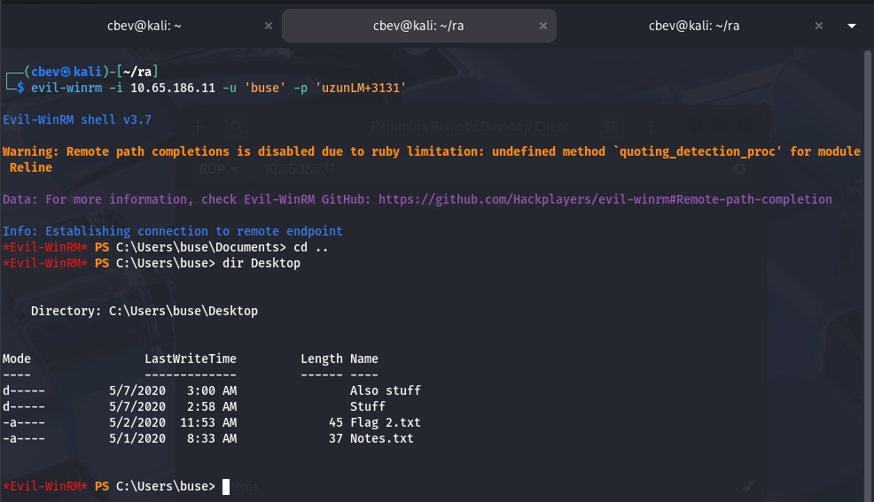Viewport: 874px width, 502px height.
Task: Click the 'Flag 2.txt' file name
Action: (385, 422)
